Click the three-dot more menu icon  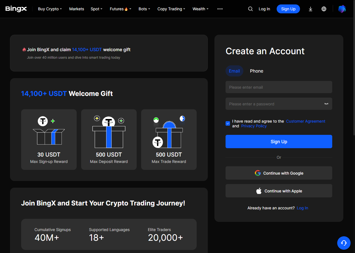[220, 9]
